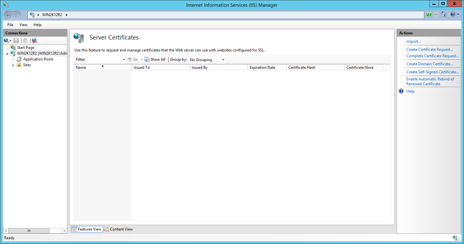Click the Help icon in Actions pane
Image resolution: width=464 pixels, height=244 pixels.
click(401, 91)
